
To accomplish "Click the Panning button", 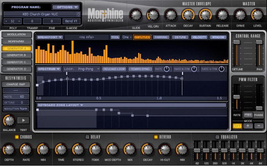I will point(161,37).
